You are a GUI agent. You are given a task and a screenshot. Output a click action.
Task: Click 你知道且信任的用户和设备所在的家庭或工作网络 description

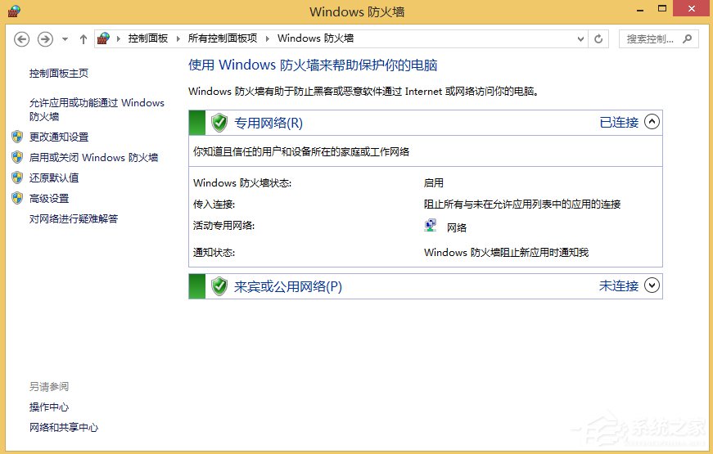301,151
